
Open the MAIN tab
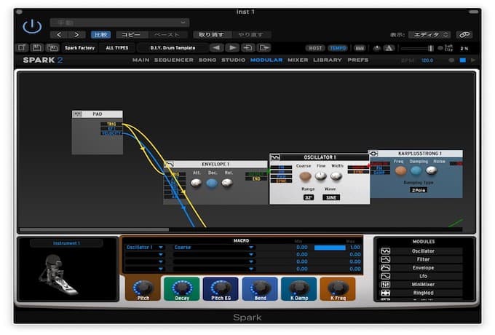140,60
